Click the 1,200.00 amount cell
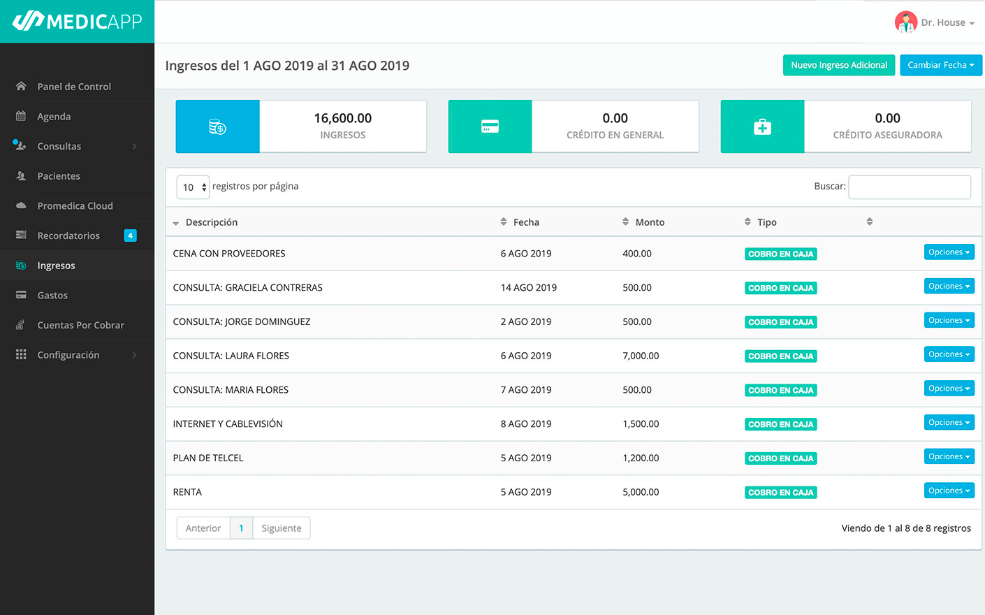 click(641, 458)
